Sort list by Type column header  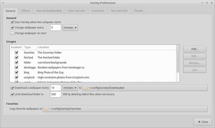pos(30,47)
